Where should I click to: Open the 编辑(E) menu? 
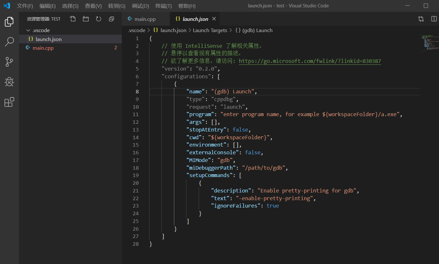coord(48,6)
